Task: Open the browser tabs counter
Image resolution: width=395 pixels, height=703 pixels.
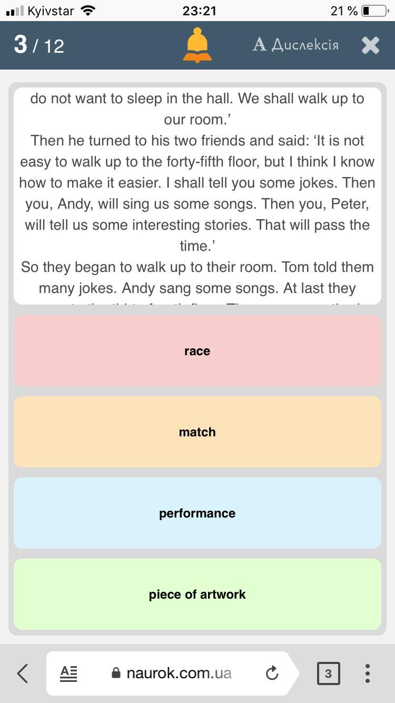Action: tap(328, 673)
